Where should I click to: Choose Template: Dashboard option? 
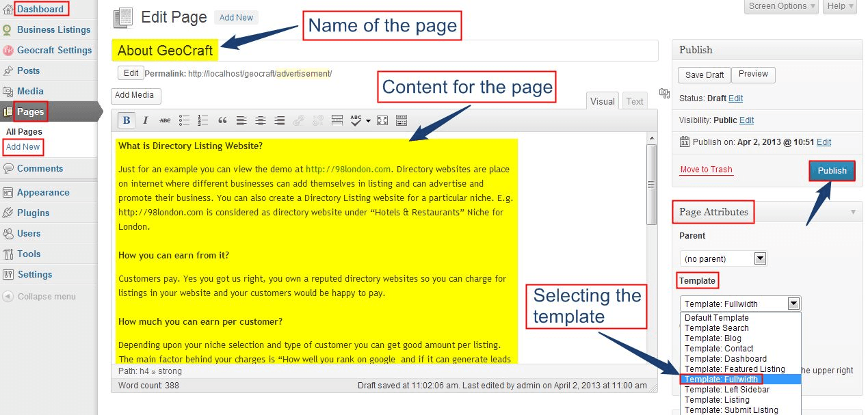pos(740,359)
